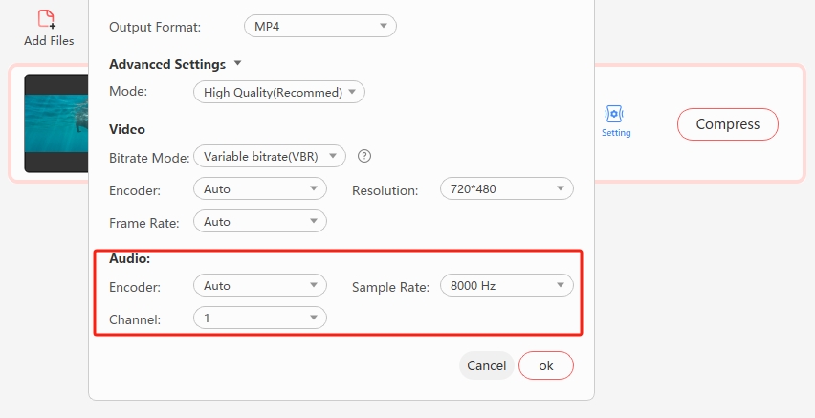Open the Setting gear icon
Image resolution: width=815 pixels, height=418 pixels.
click(614, 113)
